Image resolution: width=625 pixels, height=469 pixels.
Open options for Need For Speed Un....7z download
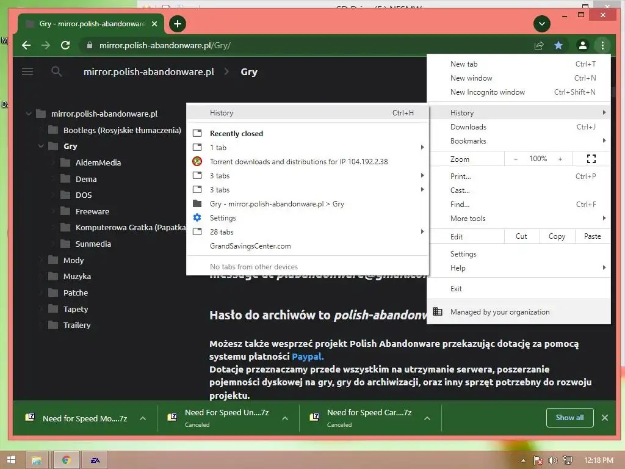coord(285,418)
